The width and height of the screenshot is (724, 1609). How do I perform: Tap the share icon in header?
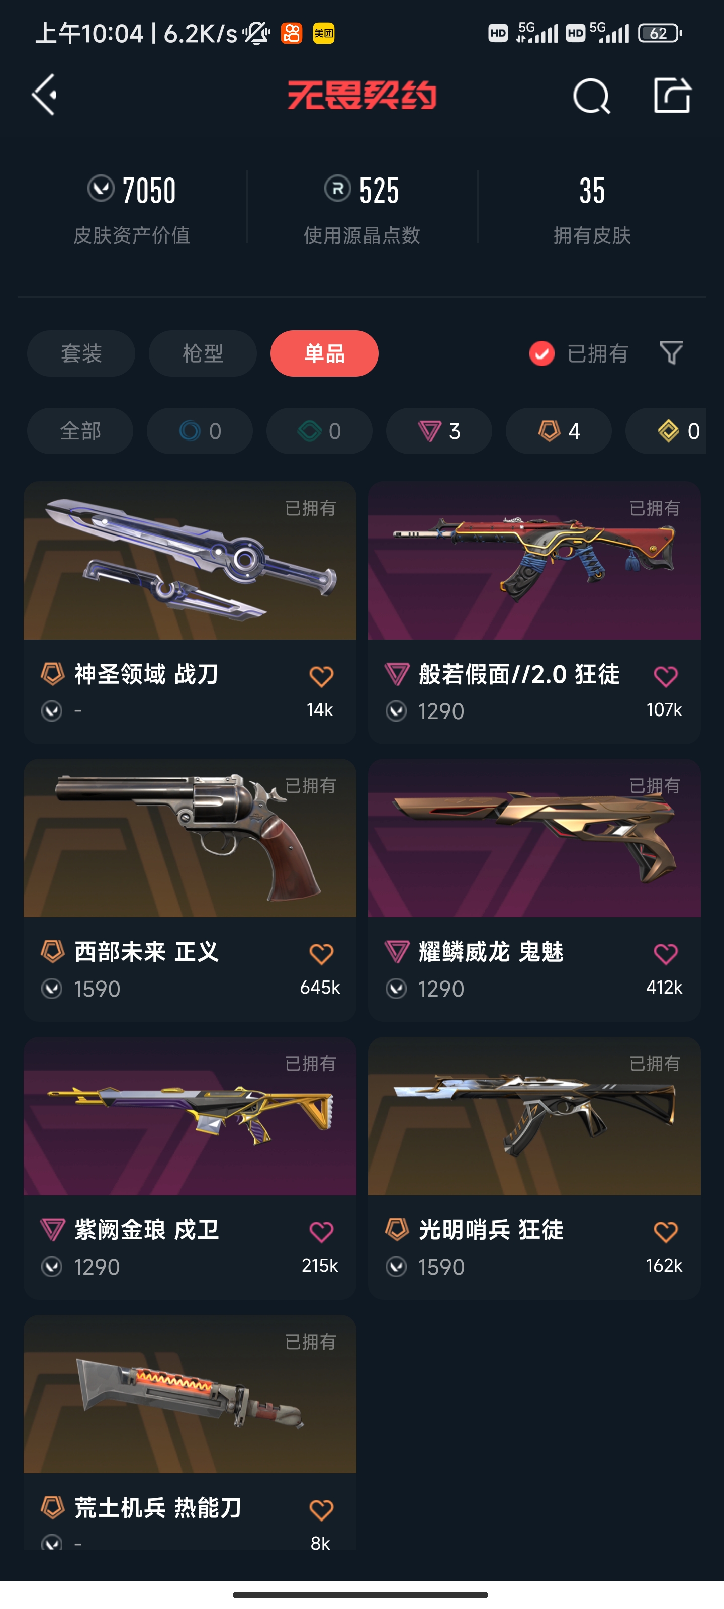(x=672, y=96)
